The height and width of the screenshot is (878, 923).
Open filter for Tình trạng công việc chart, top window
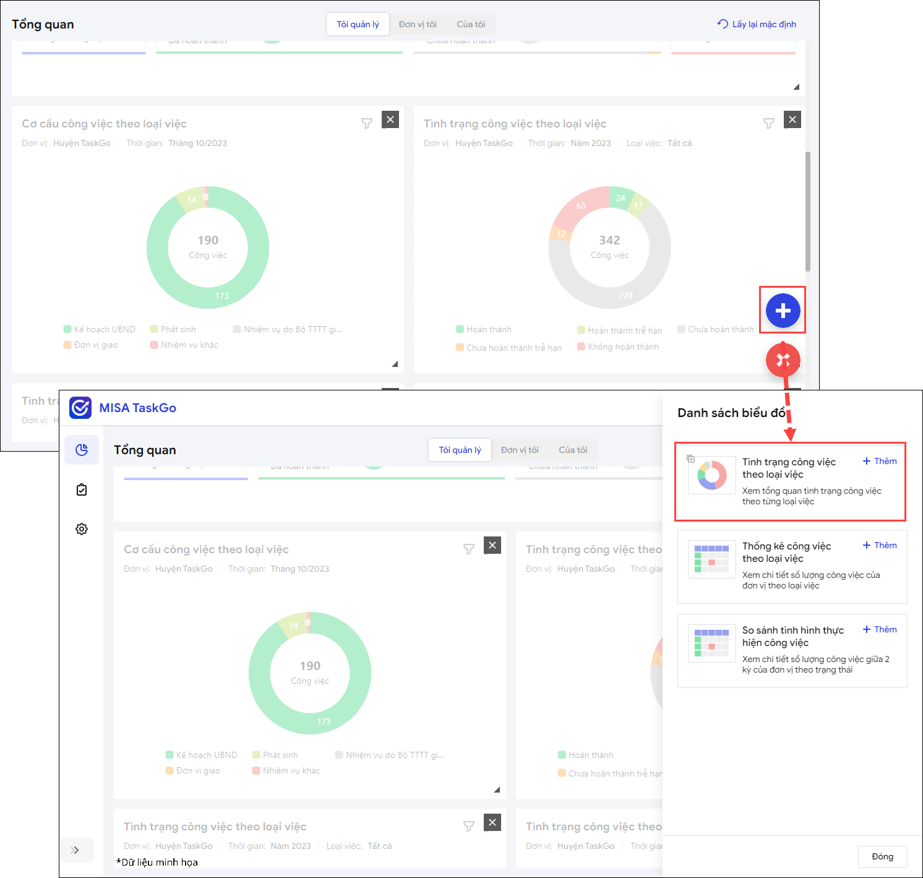tap(769, 124)
